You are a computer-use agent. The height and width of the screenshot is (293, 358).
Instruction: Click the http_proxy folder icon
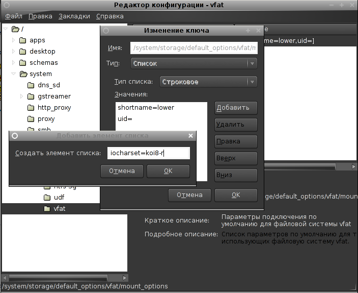[x=31, y=108]
